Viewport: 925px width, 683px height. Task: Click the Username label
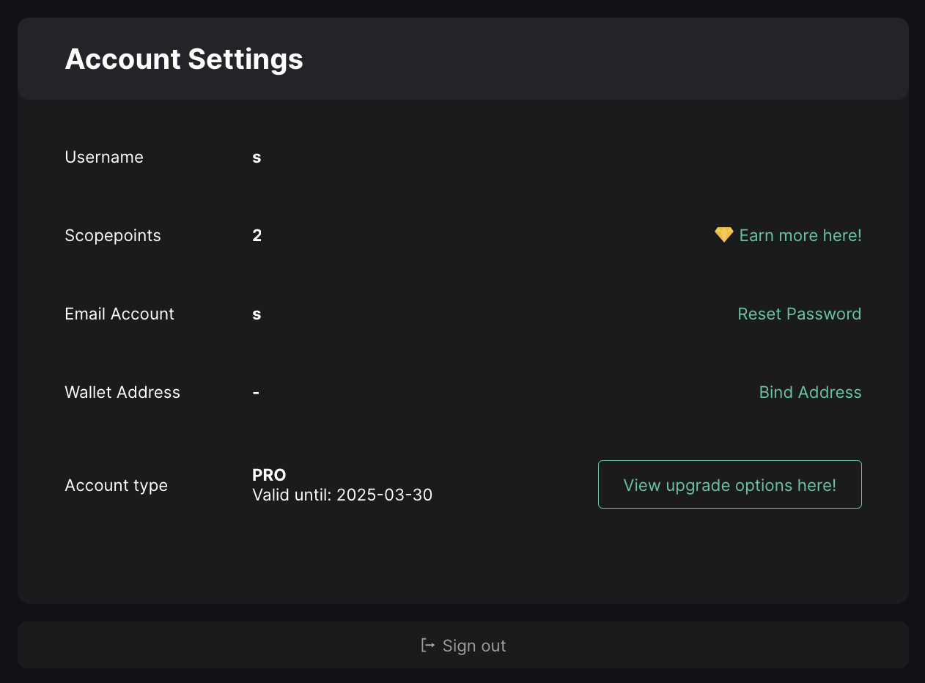(104, 157)
